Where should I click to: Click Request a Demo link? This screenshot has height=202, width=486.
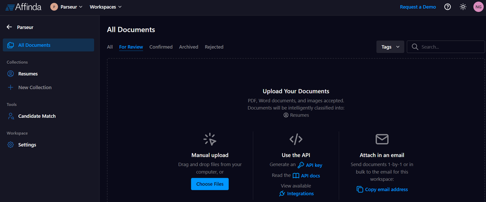click(418, 7)
